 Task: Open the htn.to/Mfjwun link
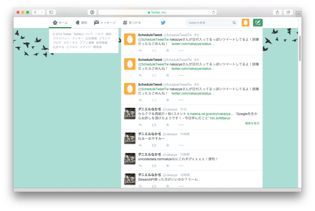(220, 118)
